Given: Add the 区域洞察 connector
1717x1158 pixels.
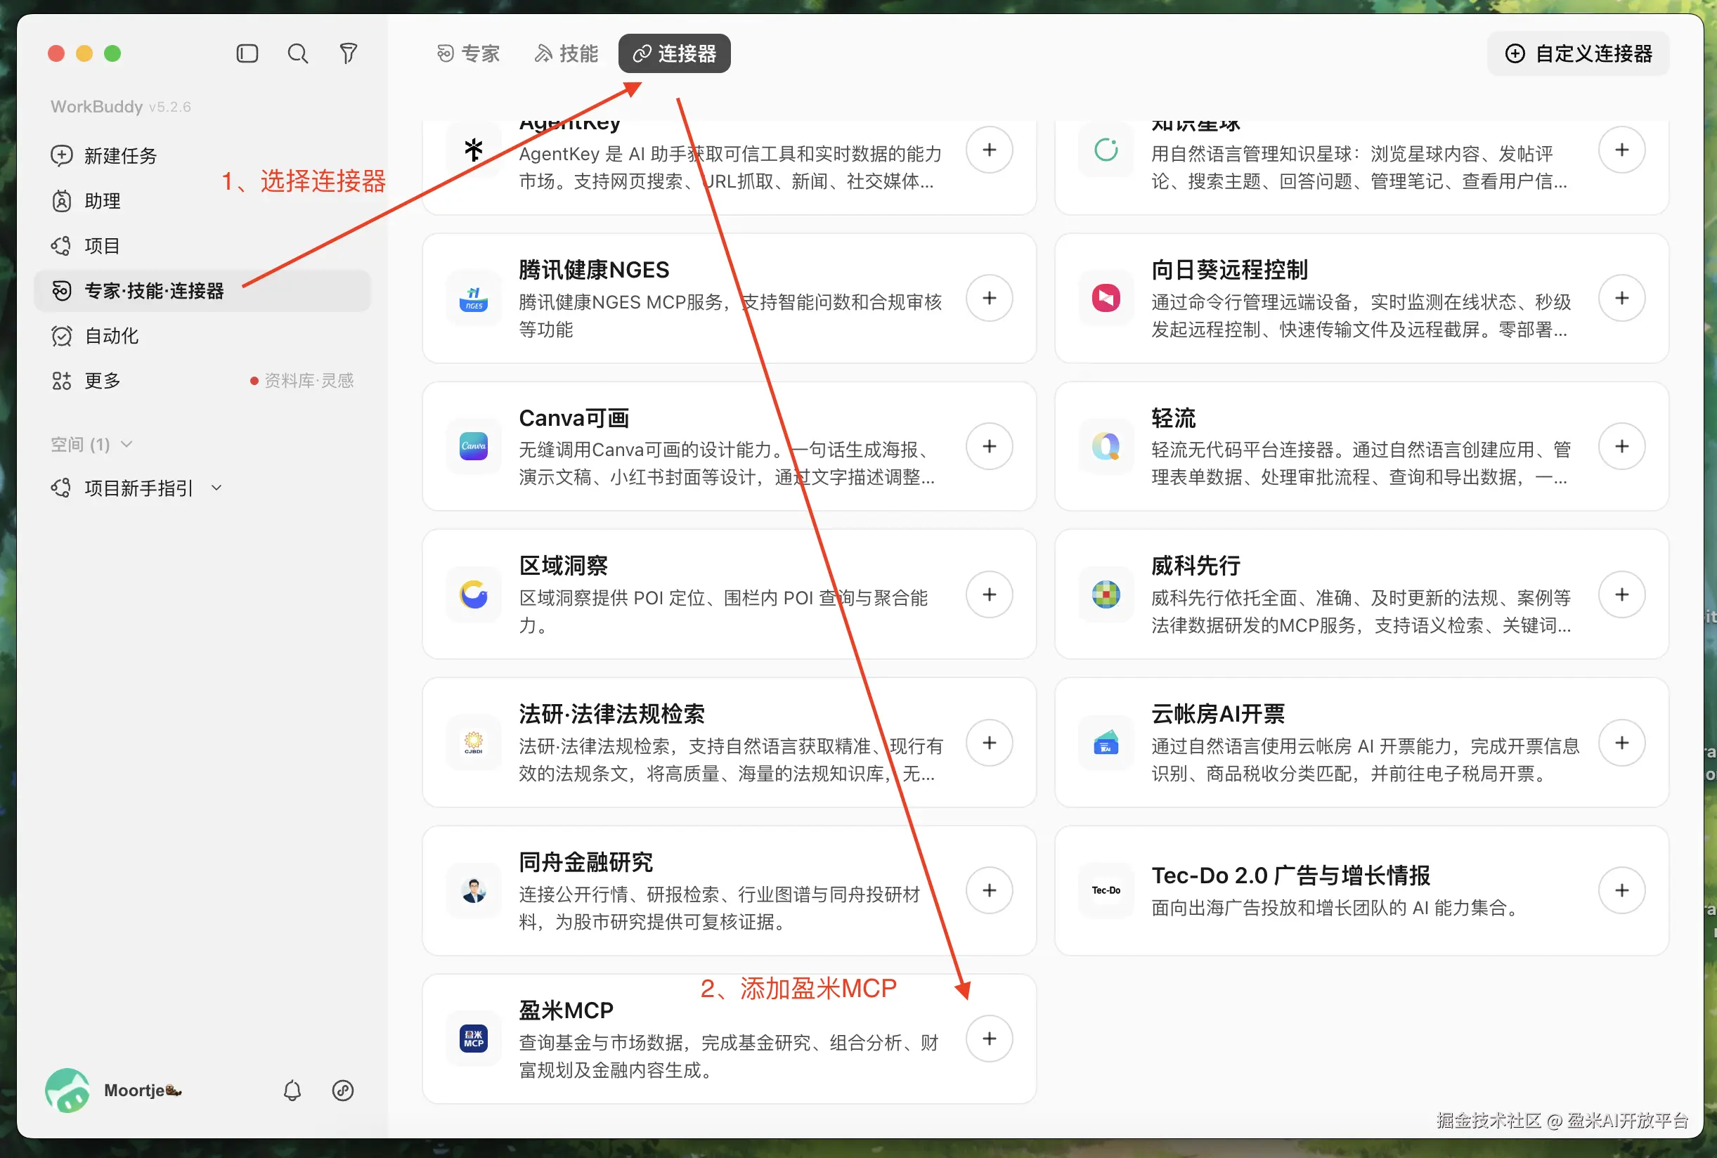Looking at the screenshot, I should click(x=989, y=594).
